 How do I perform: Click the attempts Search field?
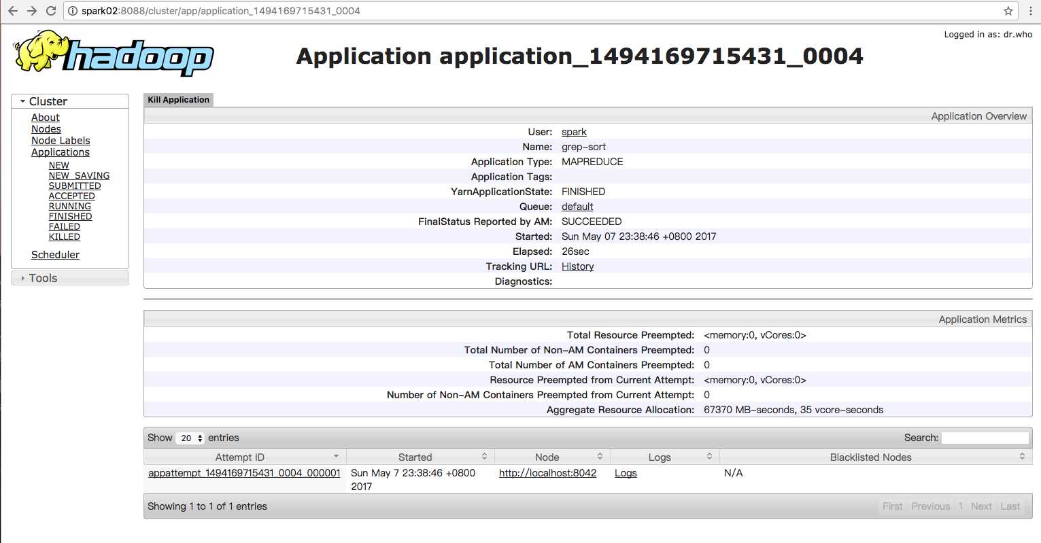coord(985,438)
